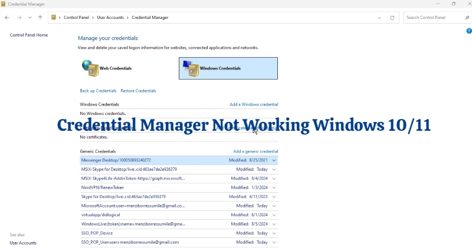Screen dimensions: 472x251
Task: Expand Messenger Desktop credential chevron
Action: coord(274,160)
